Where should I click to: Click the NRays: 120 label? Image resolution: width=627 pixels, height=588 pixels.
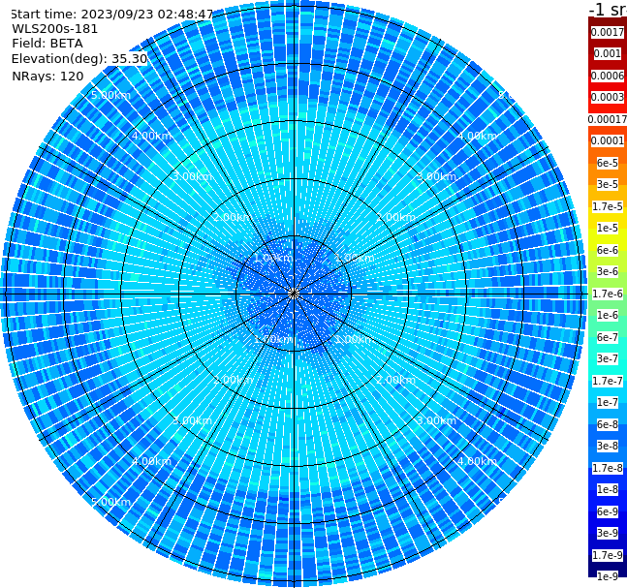[47, 76]
